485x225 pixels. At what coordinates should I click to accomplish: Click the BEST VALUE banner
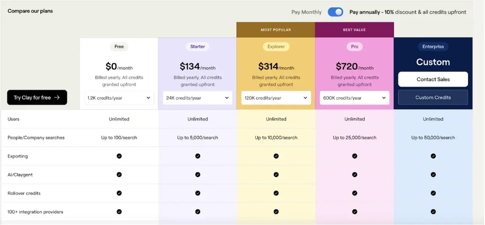(354, 30)
